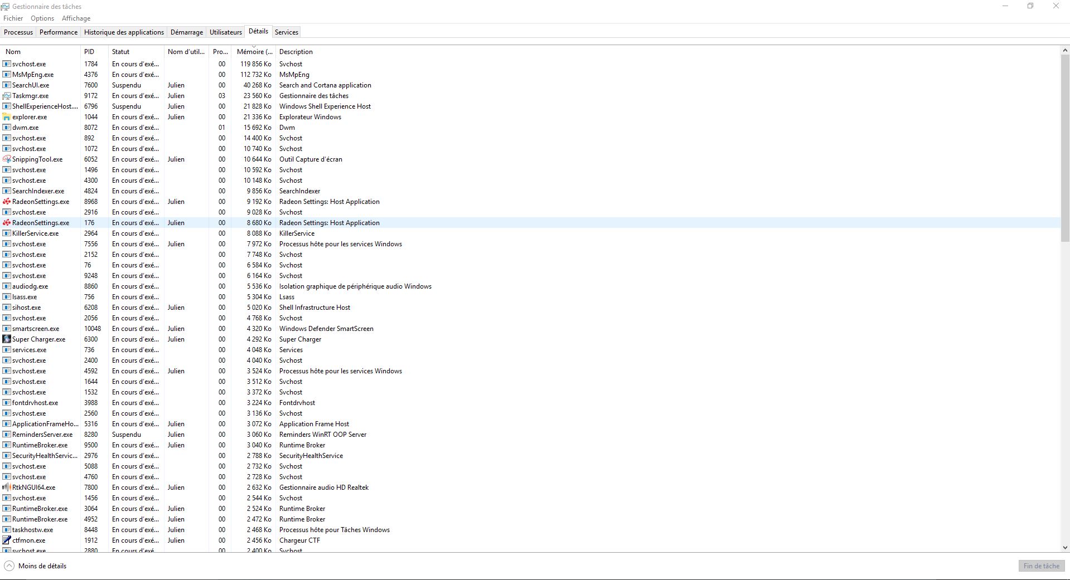The width and height of the screenshot is (1070, 580).
Task: Click the audiodg.exe process icon
Action: coord(7,286)
